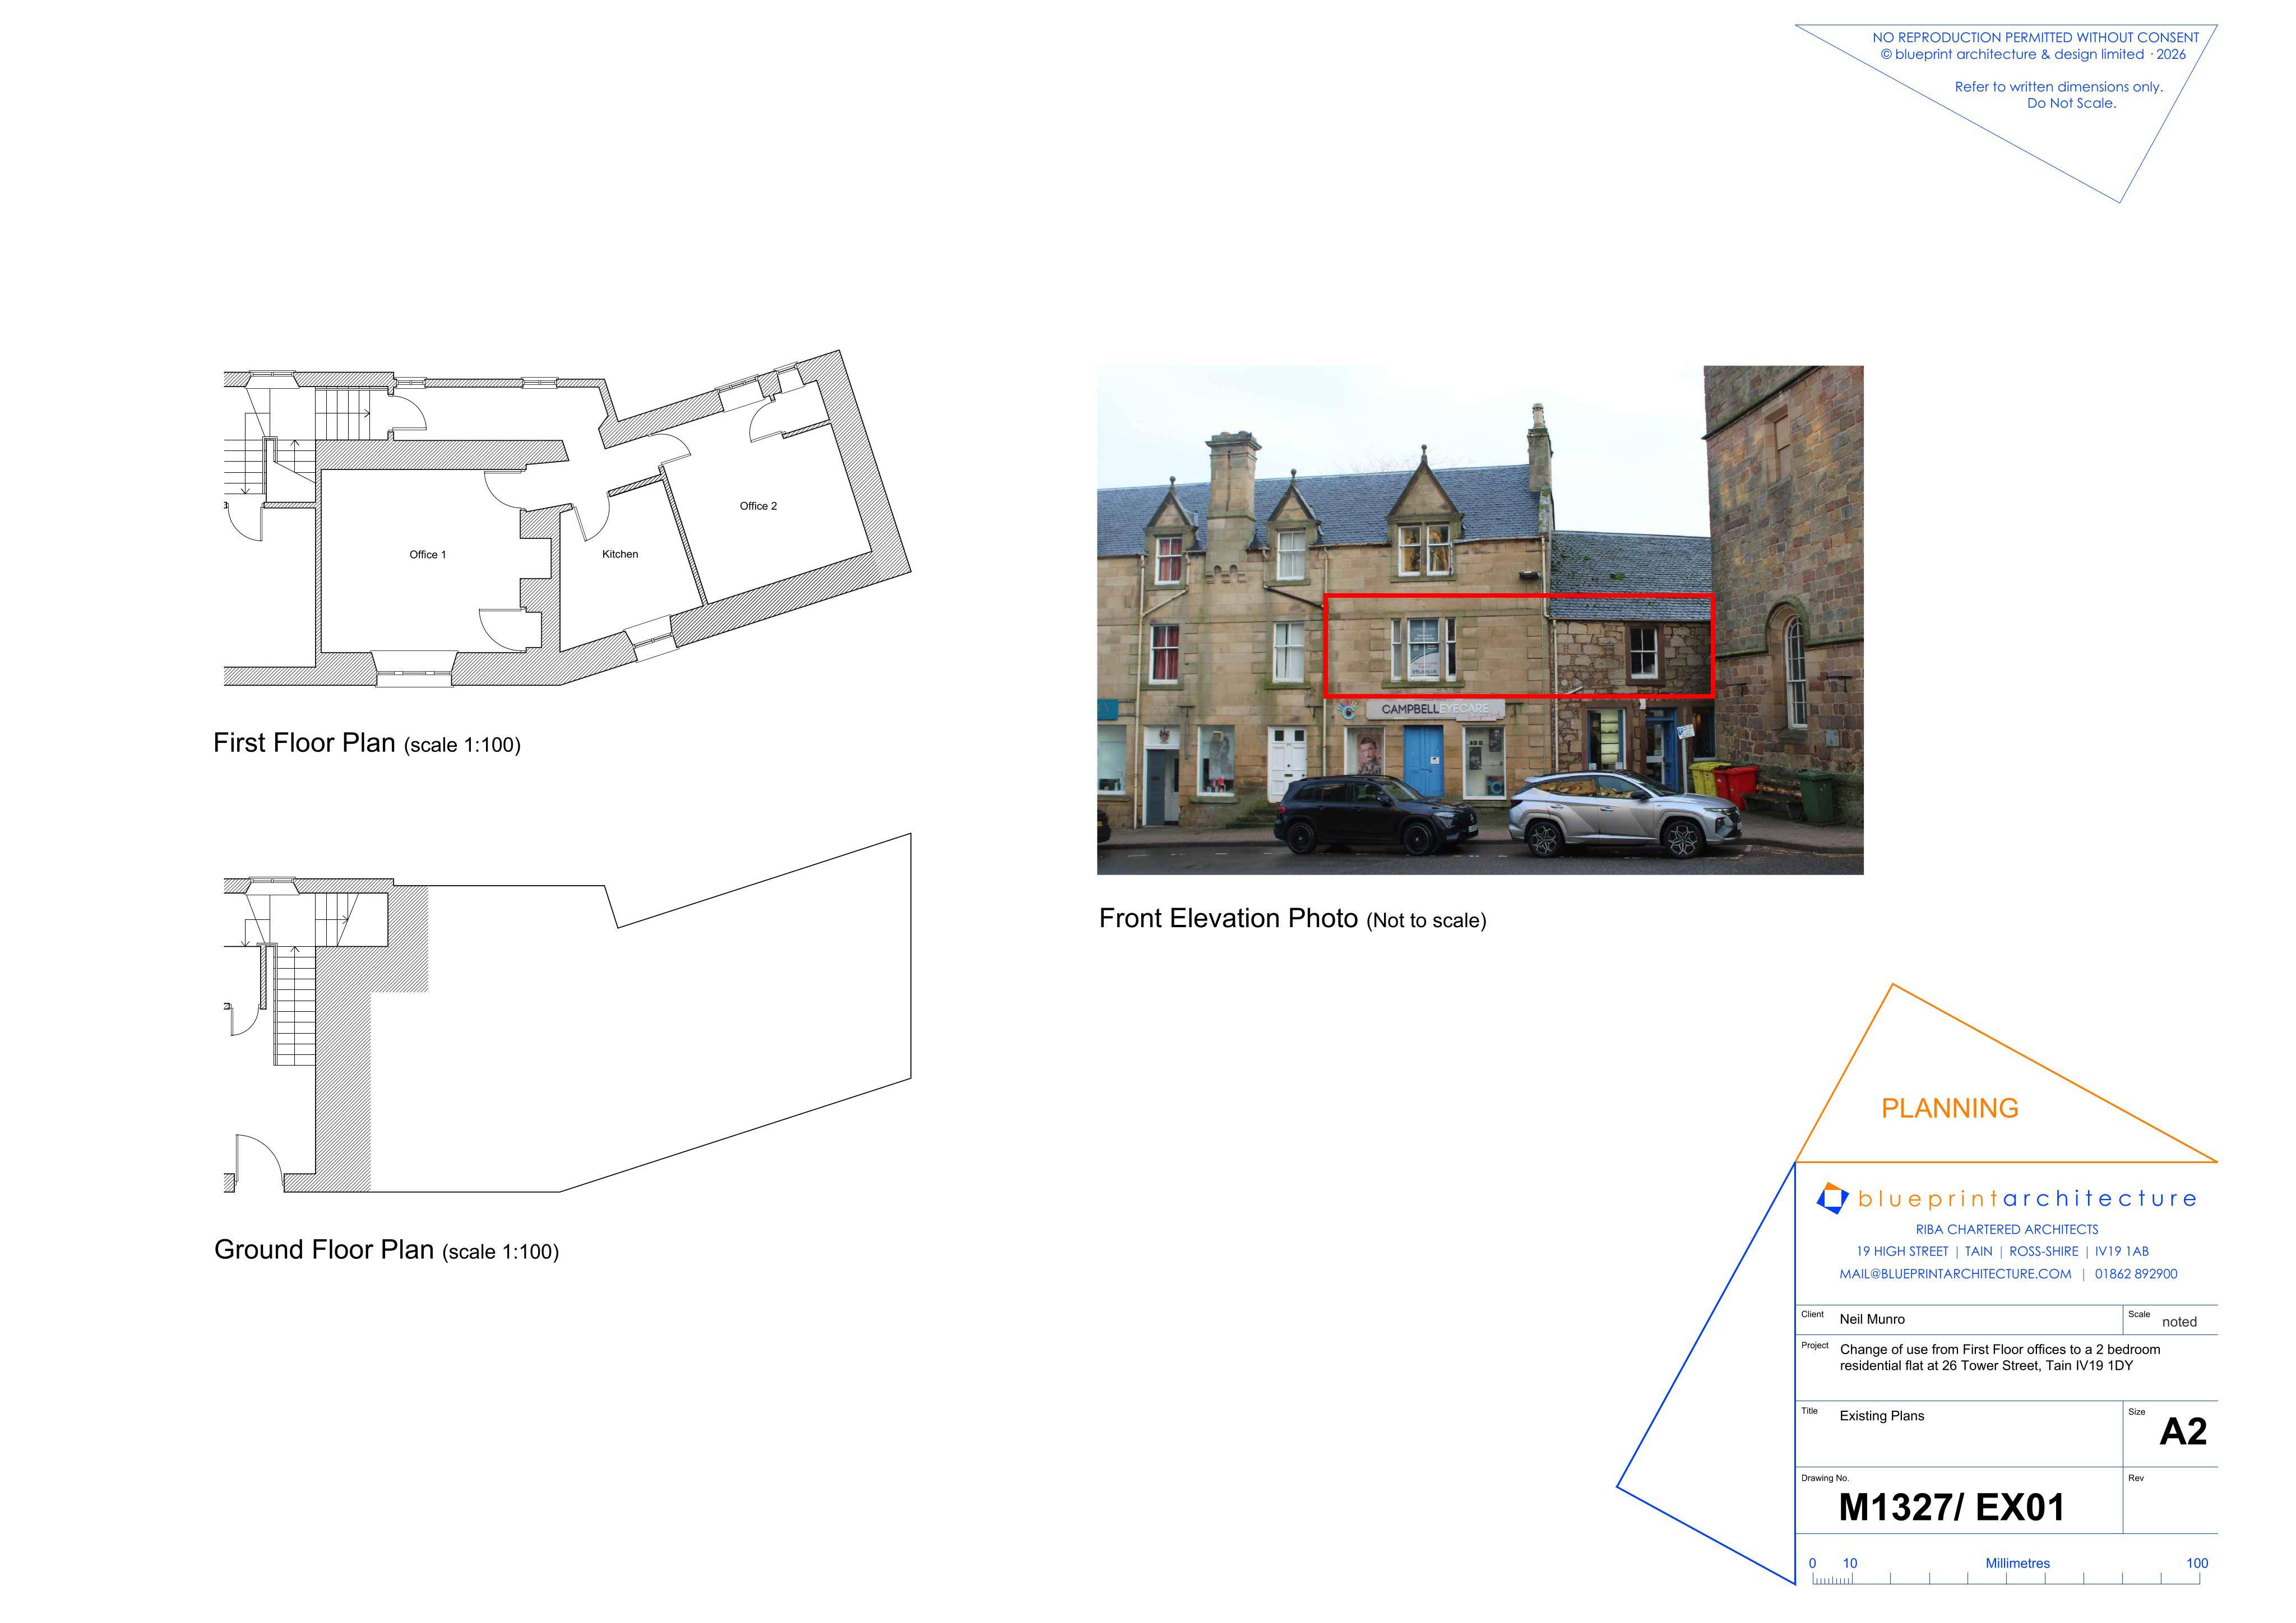Click the 'A2' sheet size
The width and height of the screenshot is (2296, 1623).
pos(2183,1432)
